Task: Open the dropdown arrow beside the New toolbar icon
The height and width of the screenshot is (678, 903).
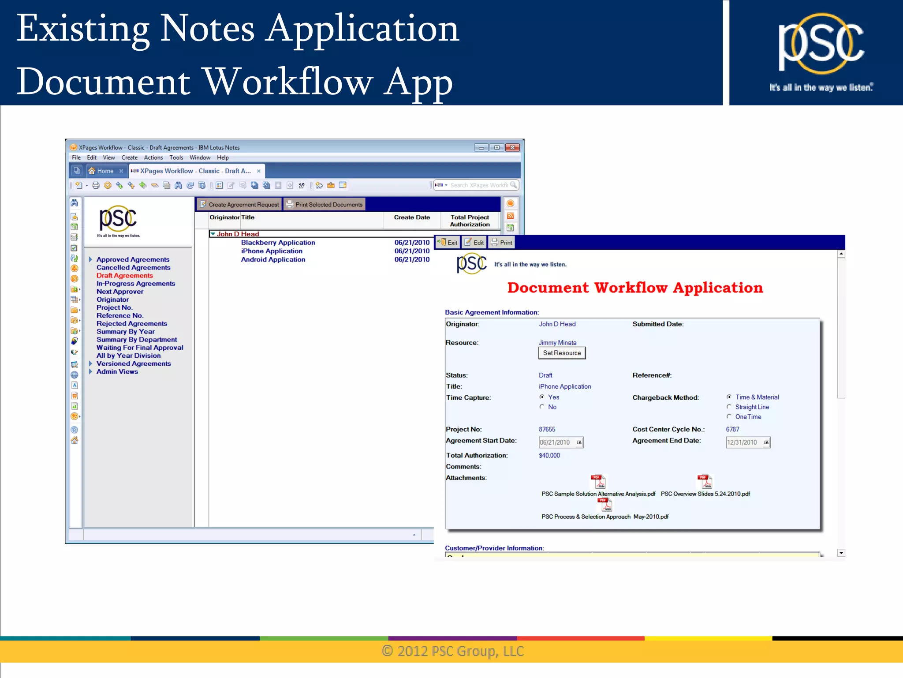Action: click(87, 185)
